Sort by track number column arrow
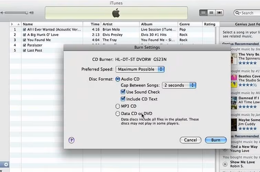The image size is (260, 172). point(19,24)
